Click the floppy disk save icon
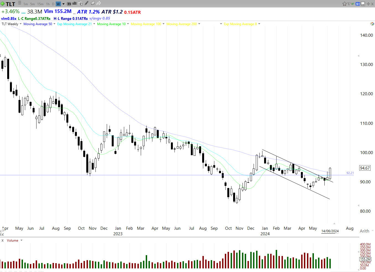 coord(363,4)
